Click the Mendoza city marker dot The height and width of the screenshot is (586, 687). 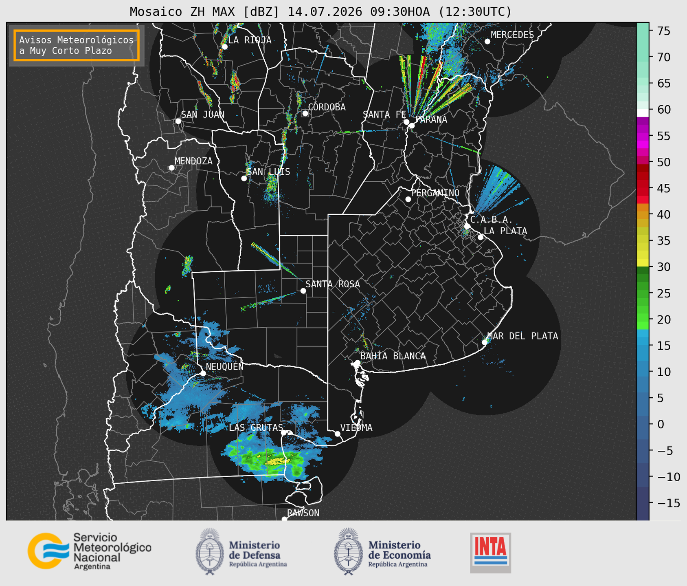point(171,168)
